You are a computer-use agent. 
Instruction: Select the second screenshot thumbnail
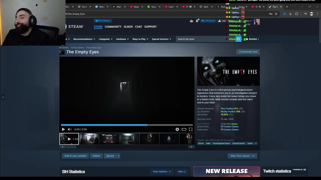pyautogui.click(x=89, y=139)
